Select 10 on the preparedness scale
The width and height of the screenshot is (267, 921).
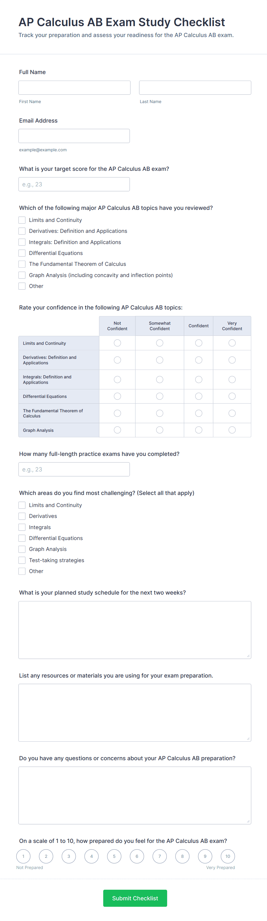(x=228, y=856)
